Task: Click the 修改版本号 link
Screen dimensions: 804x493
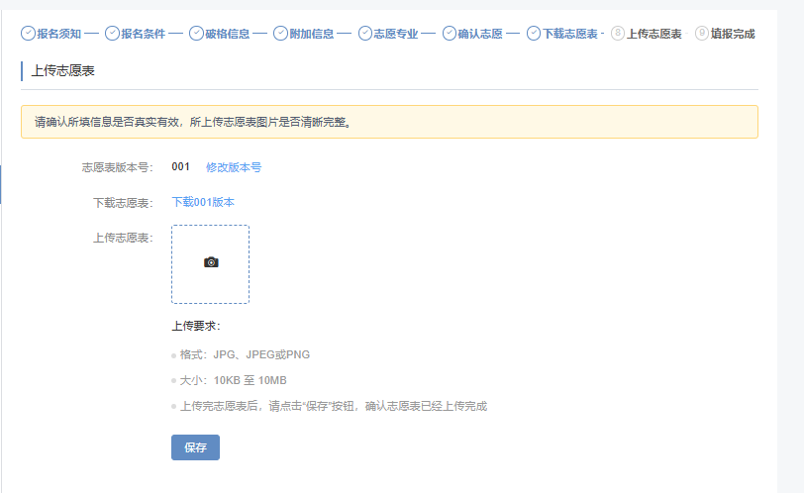Action: click(234, 167)
